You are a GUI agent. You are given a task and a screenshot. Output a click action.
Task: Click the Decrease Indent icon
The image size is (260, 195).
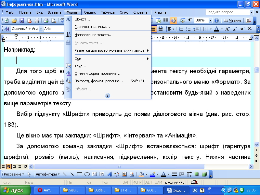(196, 29)
